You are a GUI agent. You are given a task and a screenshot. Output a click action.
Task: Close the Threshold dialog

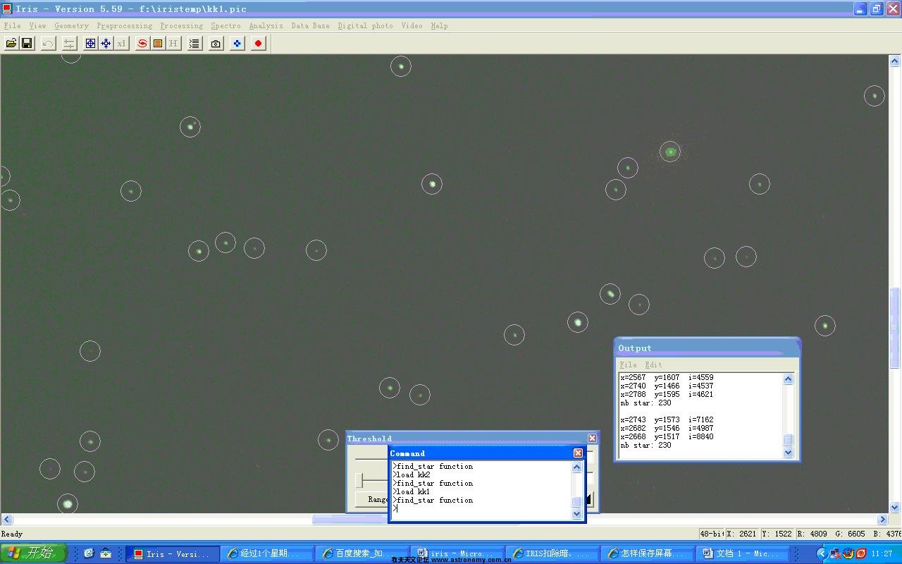tap(592, 439)
